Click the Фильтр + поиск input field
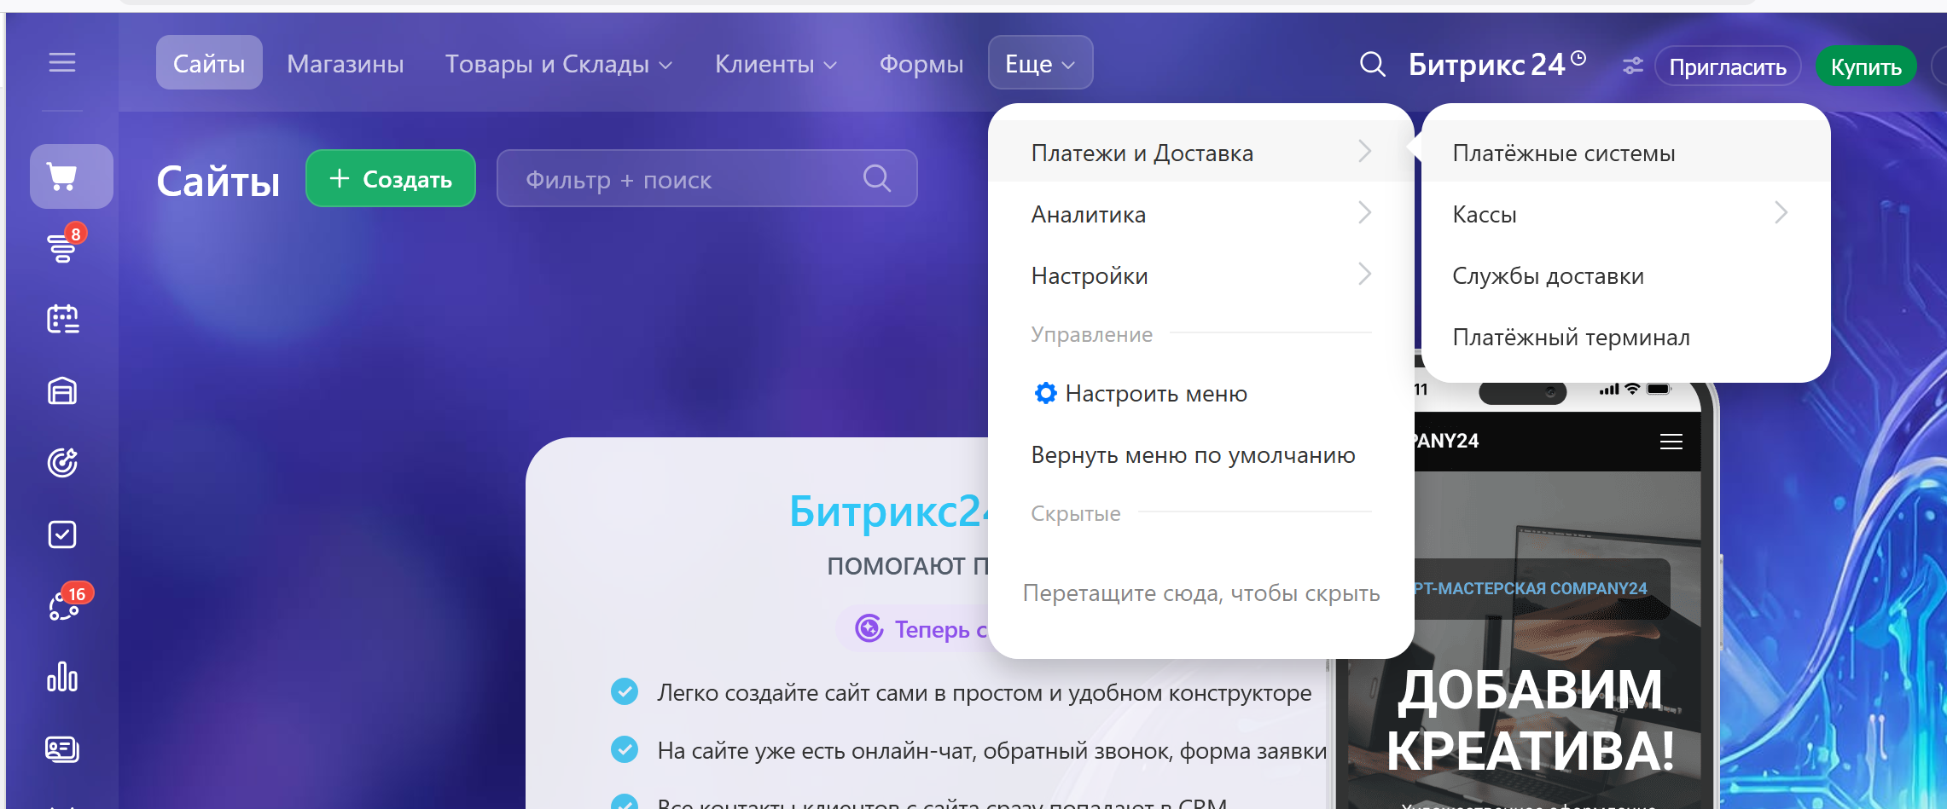1947x809 pixels. coord(707,178)
